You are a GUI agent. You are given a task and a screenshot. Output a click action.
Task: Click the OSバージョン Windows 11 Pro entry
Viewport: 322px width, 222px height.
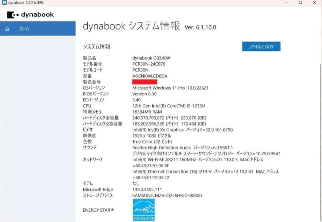coord(170,88)
